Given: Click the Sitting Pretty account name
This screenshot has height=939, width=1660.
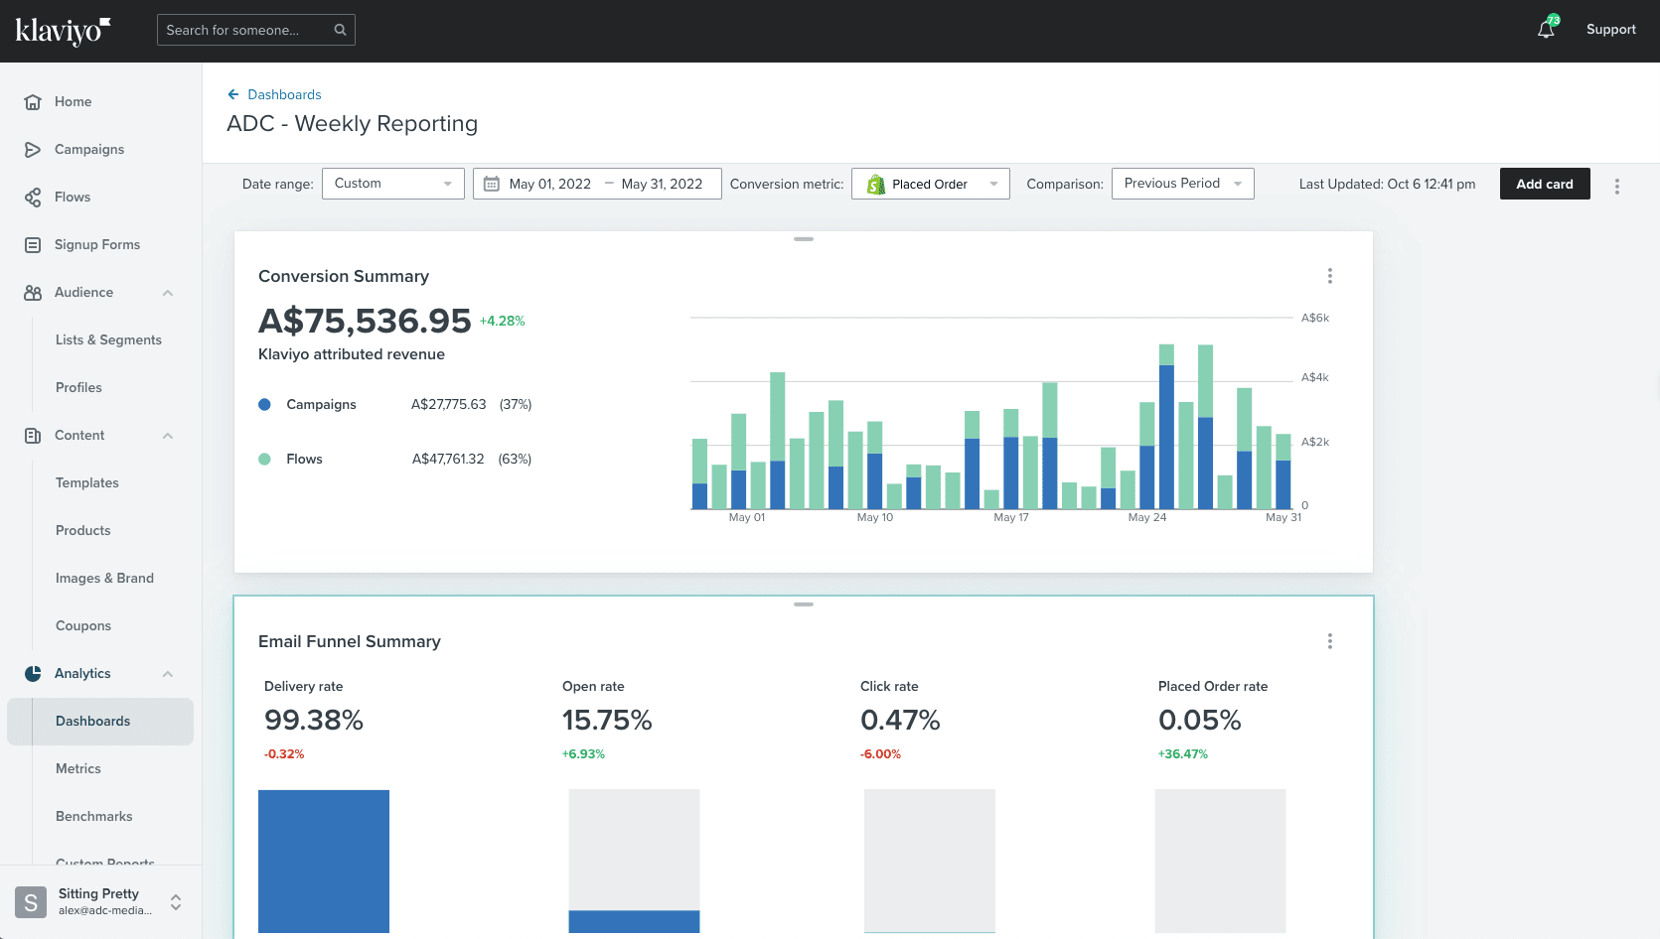Looking at the screenshot, I should point(98,893).
